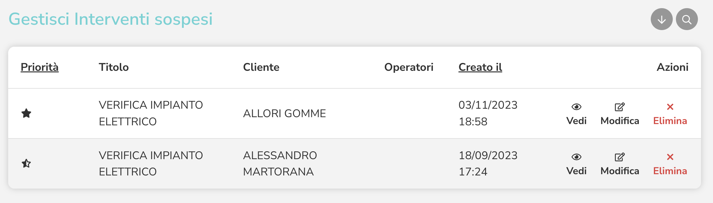Open search with the magnifier button
Image resolution: width=713 pixels, height=203 pixels.
(x=687, y=19)
